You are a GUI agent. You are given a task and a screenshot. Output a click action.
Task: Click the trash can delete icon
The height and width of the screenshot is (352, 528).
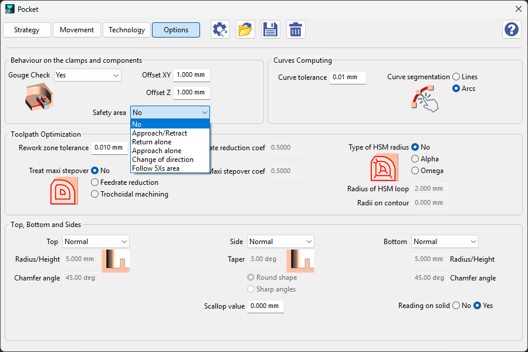[x=296, y=30]
